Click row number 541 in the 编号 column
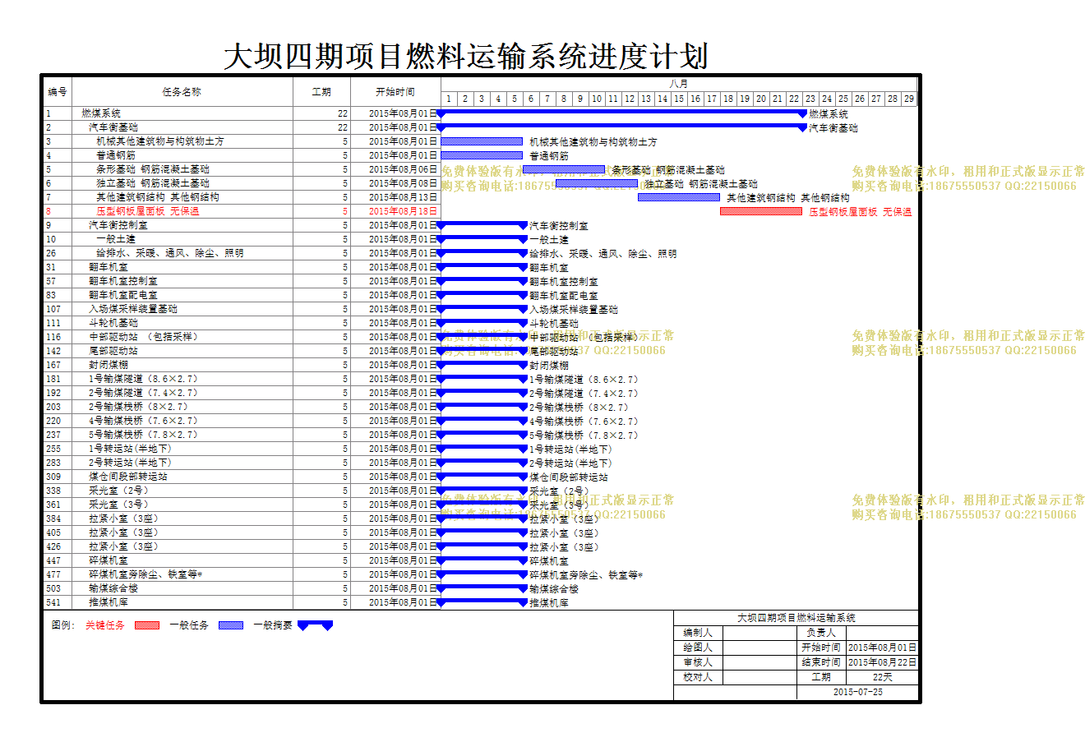Viewport: 1085px width, 742px height. tap(53, 602)
